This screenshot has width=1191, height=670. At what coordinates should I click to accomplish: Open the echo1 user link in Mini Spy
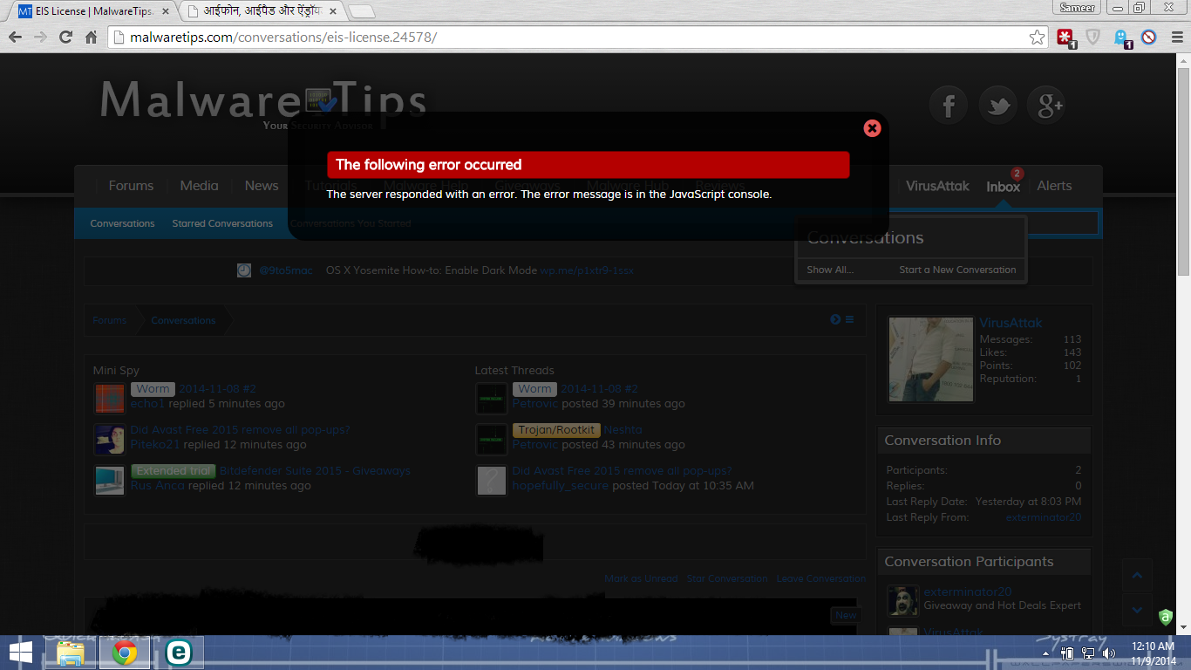(x=147, y=404)
